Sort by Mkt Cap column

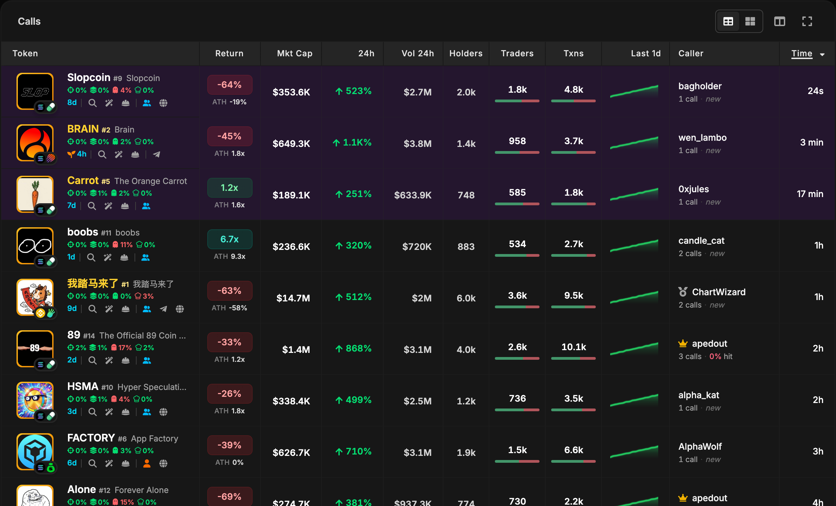click(294, 54)
